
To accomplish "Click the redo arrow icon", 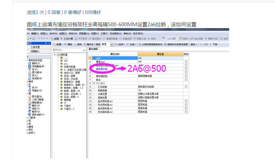I will [x=44, y=39].
